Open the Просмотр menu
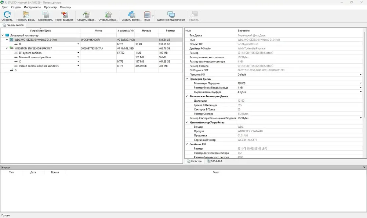367x218 pixels. coord(50,7)
